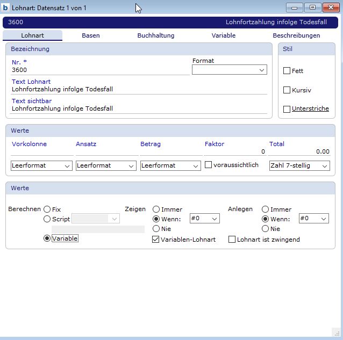
Task: Open the Format dropdown
Action: [230, 70]
